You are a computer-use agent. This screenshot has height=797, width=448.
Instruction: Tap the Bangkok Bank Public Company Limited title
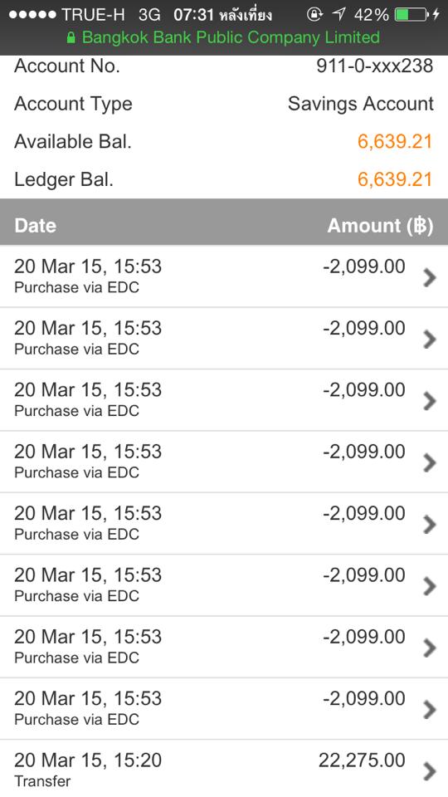(x=231, y=37)
